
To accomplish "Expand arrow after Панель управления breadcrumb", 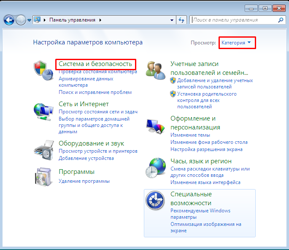I will (x=100, y=20).
